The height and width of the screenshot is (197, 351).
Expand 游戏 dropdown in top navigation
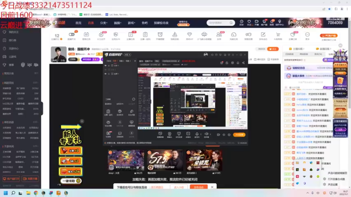(131, 23)
